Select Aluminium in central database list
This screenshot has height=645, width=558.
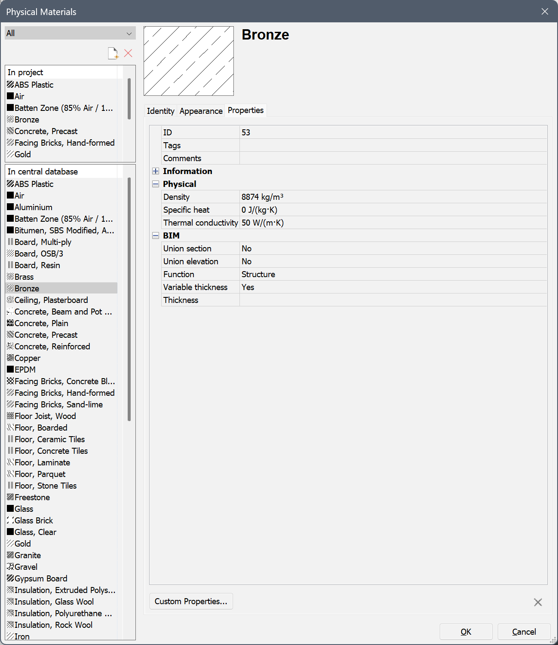click(x=34, y=207)
